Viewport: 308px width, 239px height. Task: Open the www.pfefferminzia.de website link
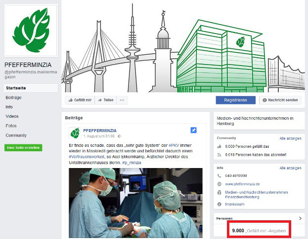pyautogui.click(x=242, y=184)
